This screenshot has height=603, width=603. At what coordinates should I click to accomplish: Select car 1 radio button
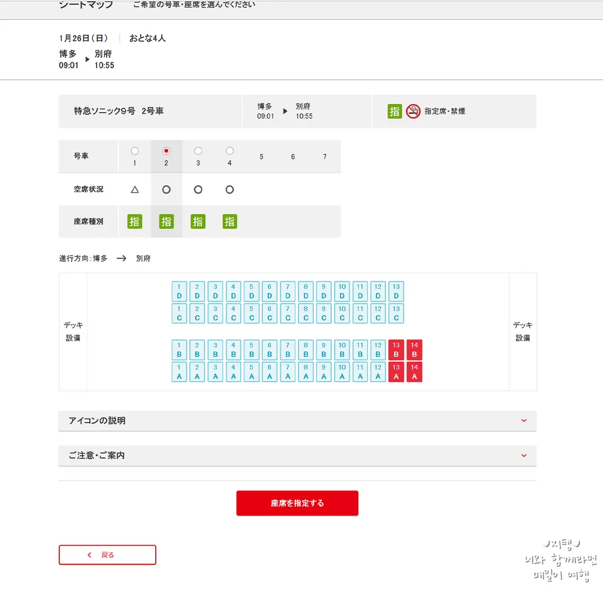(135, 151)
